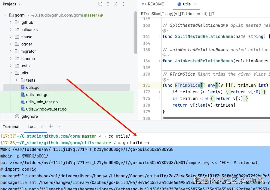This screenshot has height=190, width=270.
Task: Click the RTrimSlice function name in code
Action: [188, 85]
